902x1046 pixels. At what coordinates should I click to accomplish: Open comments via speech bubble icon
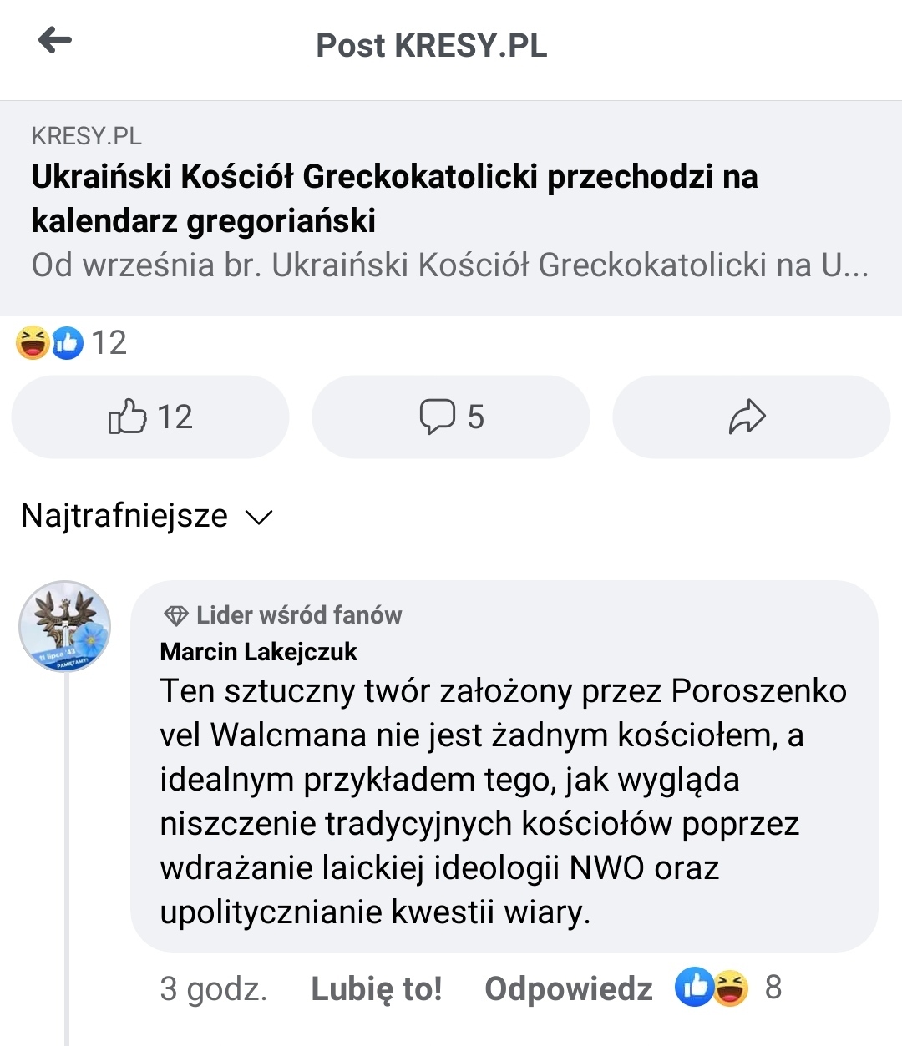438,417
